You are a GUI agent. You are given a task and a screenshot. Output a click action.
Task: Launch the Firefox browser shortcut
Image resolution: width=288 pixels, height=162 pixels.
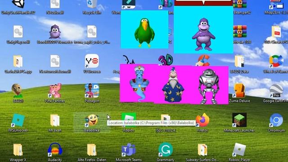point(202,120)
